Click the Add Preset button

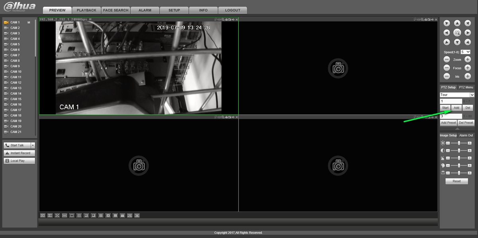(x=449, y=123)
